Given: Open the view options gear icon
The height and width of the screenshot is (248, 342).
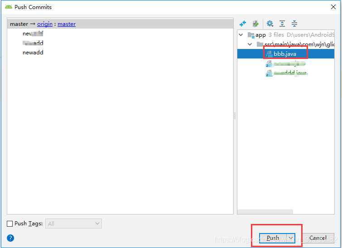Looking at the screenshot, I should pyautogui.click(x=270, y=24).
